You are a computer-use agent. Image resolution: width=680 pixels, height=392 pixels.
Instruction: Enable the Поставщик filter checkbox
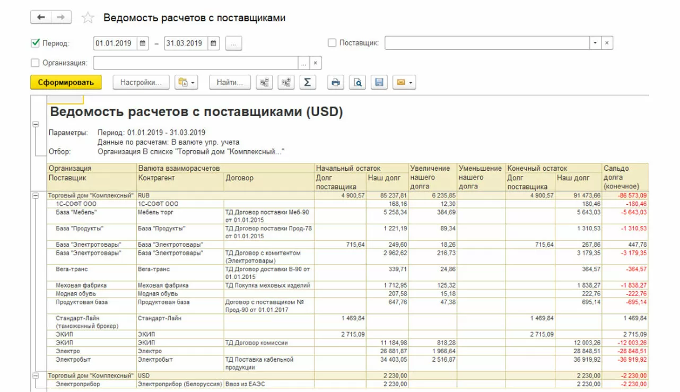(x=332, y=43)
